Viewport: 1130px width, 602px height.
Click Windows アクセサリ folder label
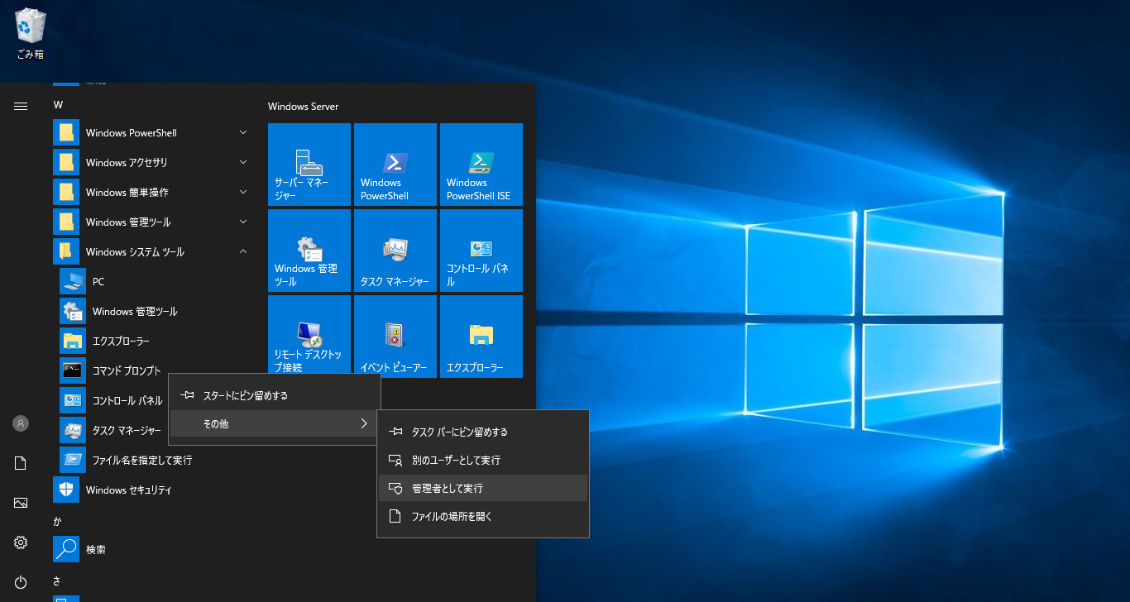click(127, 163)
